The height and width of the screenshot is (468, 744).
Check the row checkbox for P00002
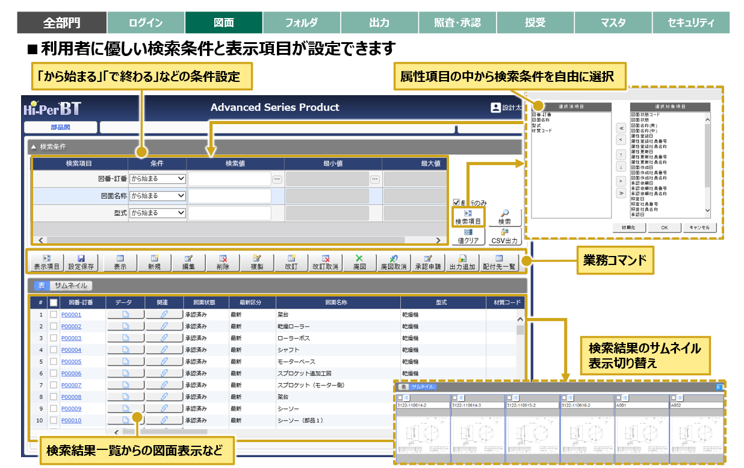[54, 326]
